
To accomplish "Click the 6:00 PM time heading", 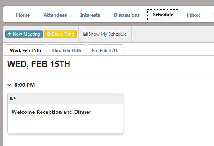I will (25, 85).
